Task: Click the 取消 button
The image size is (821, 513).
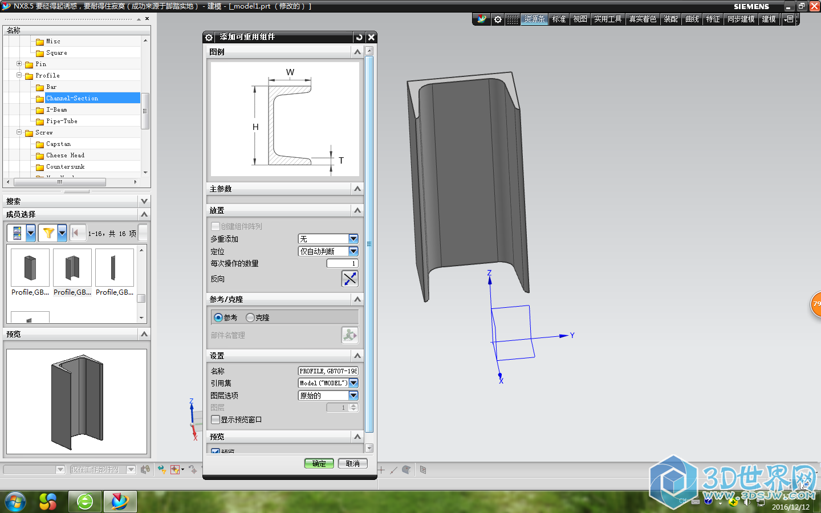Action: coord(353,463)
